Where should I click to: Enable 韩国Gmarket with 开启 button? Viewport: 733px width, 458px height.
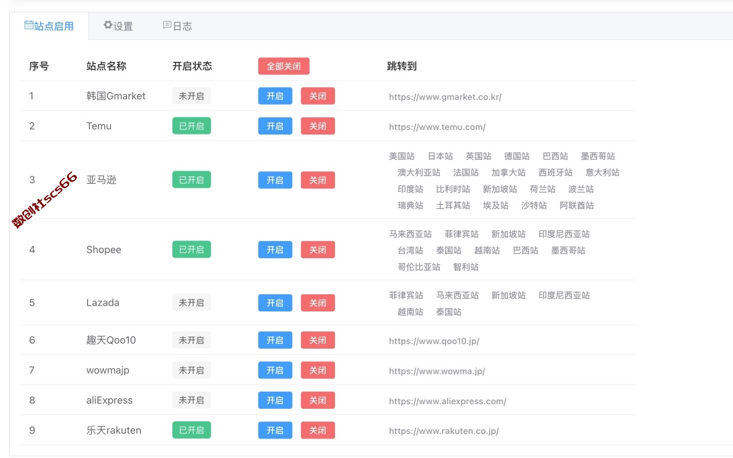275,96
